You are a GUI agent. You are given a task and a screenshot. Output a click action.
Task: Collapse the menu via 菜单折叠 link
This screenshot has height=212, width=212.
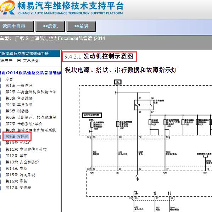pyautogui.click(x=31, y=61)
